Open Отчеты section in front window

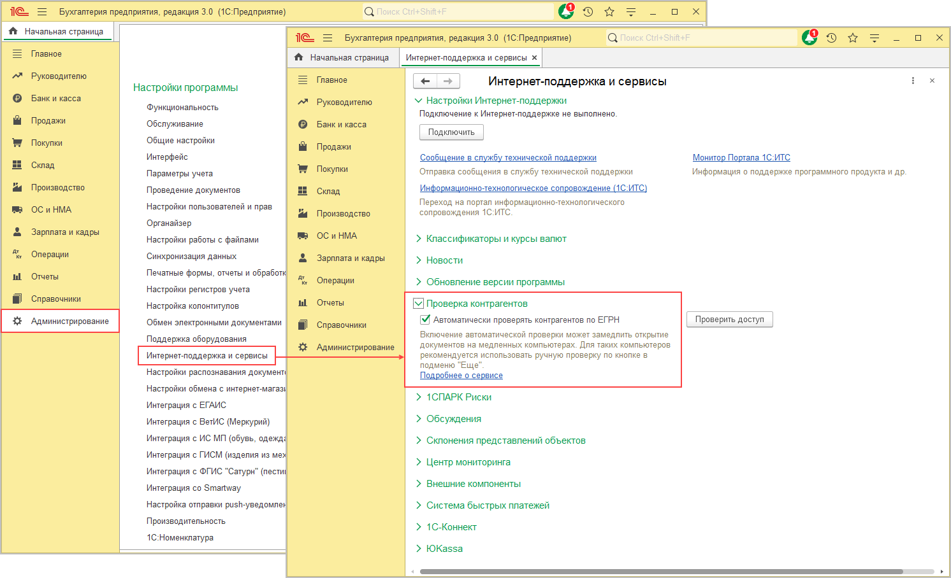tap(330, 303)
